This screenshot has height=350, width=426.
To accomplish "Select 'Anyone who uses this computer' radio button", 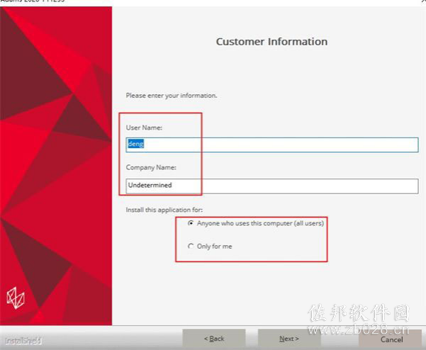I will pos(191,223).
